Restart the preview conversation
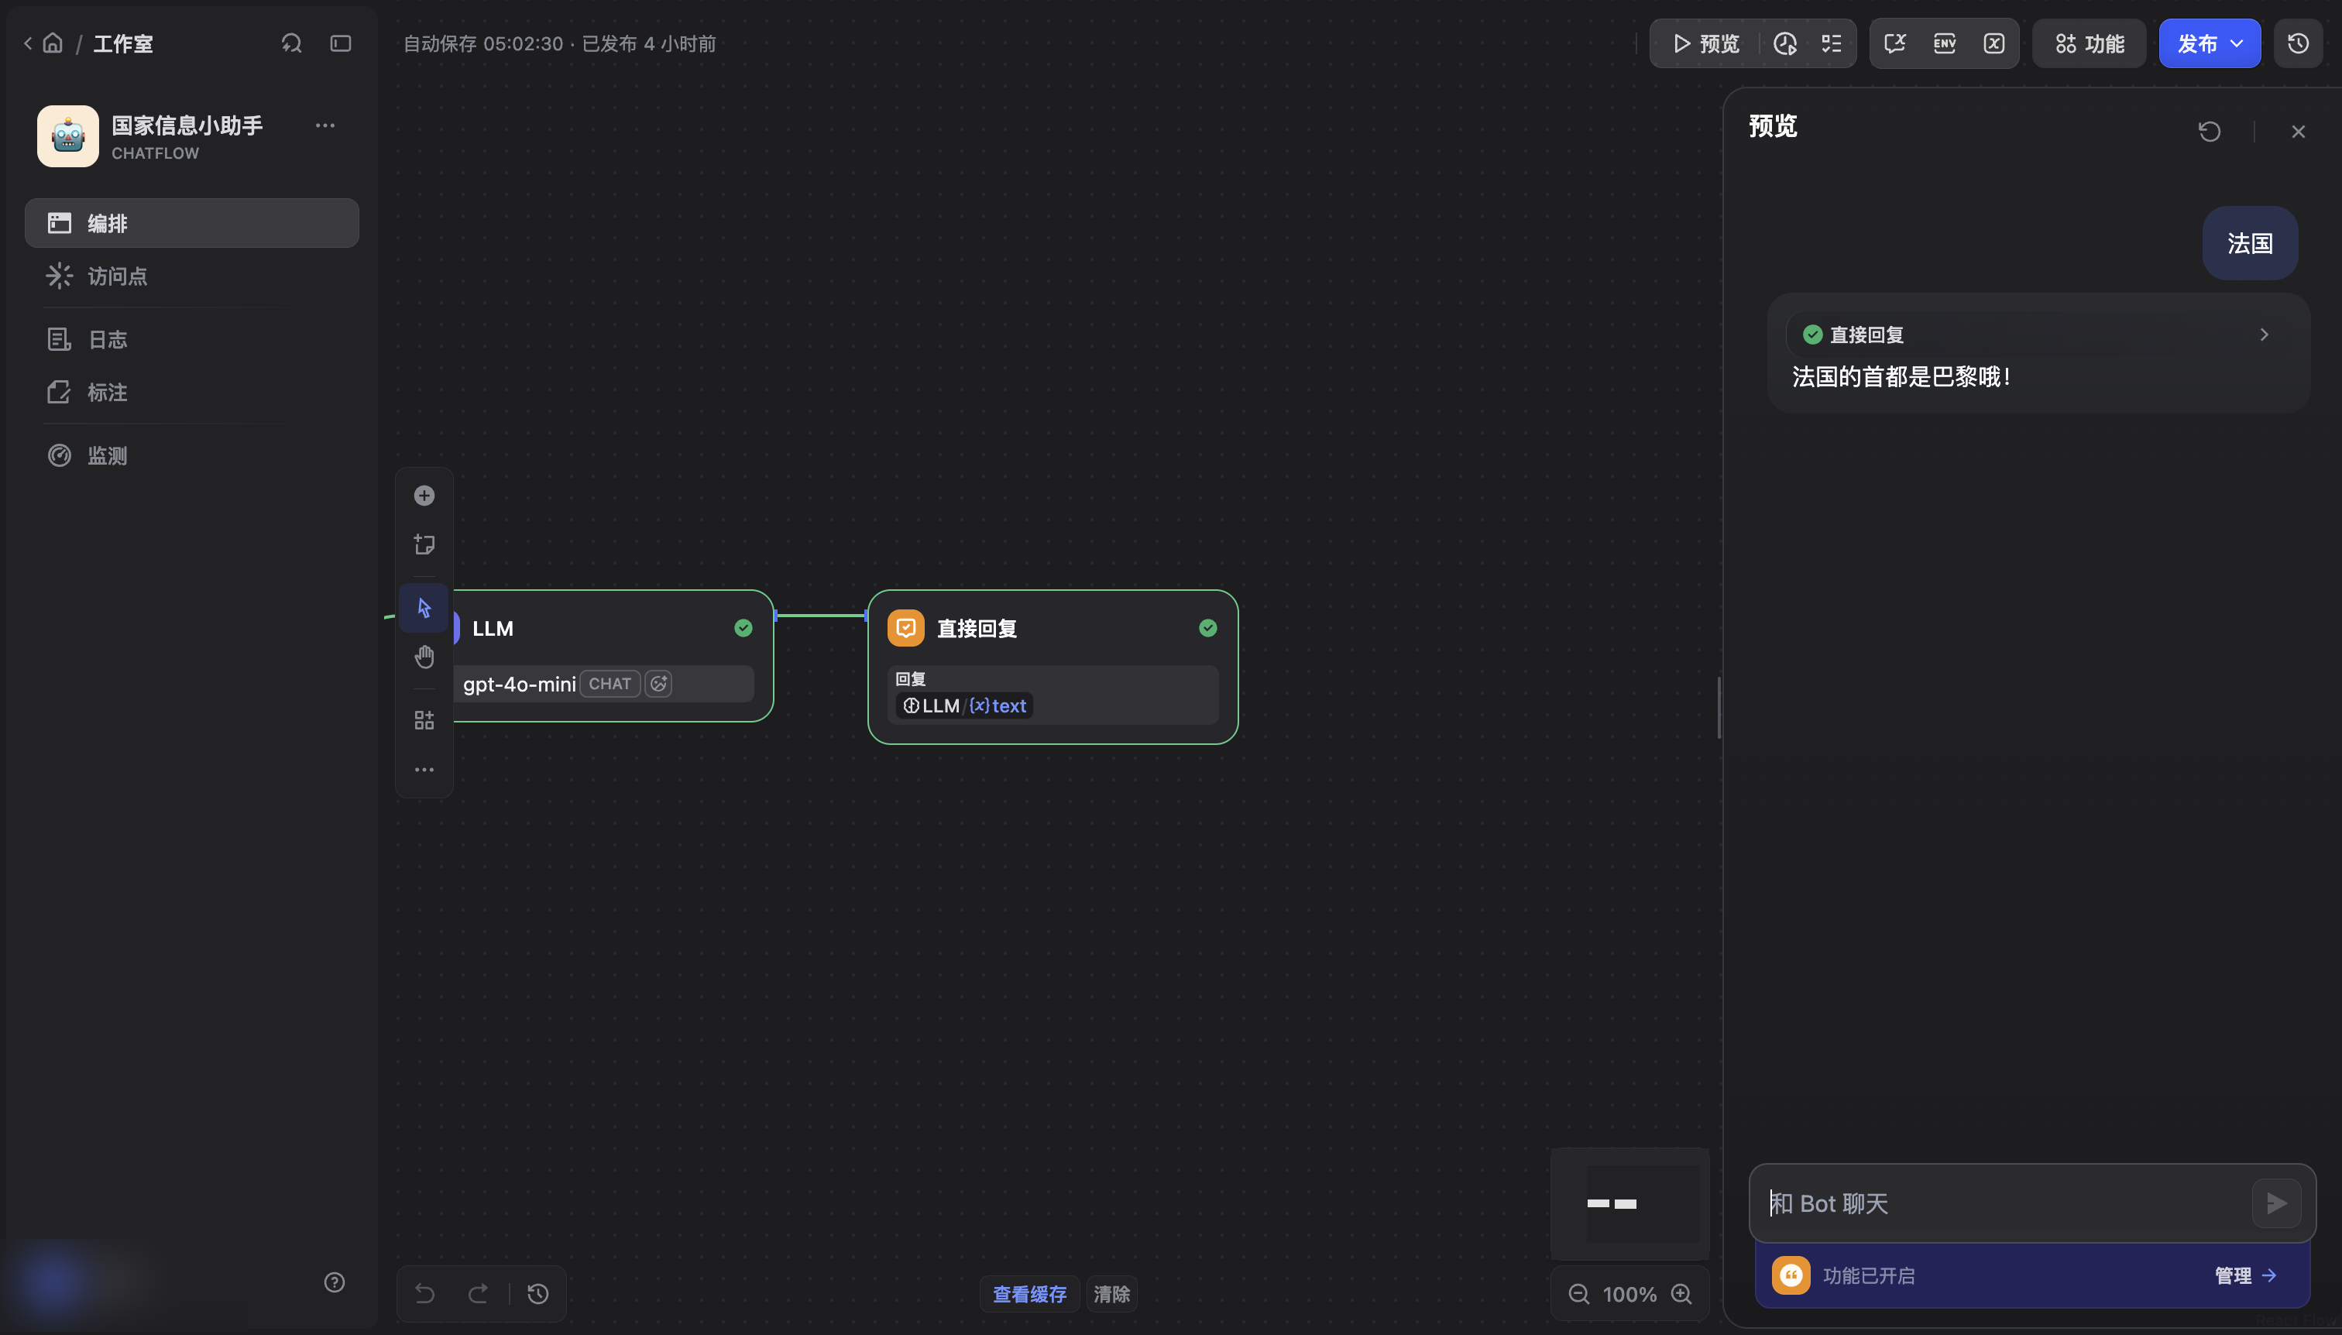 click(x=2209, y=131)
